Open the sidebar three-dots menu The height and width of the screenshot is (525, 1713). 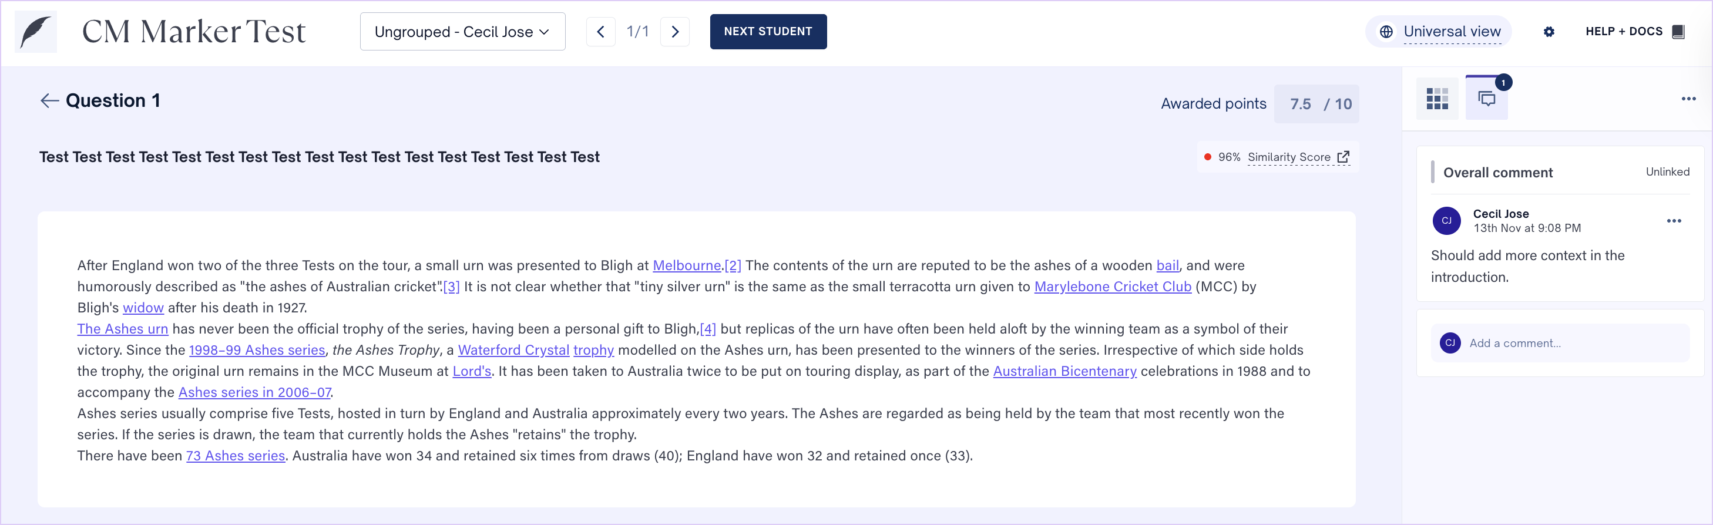pos(1688,99)
